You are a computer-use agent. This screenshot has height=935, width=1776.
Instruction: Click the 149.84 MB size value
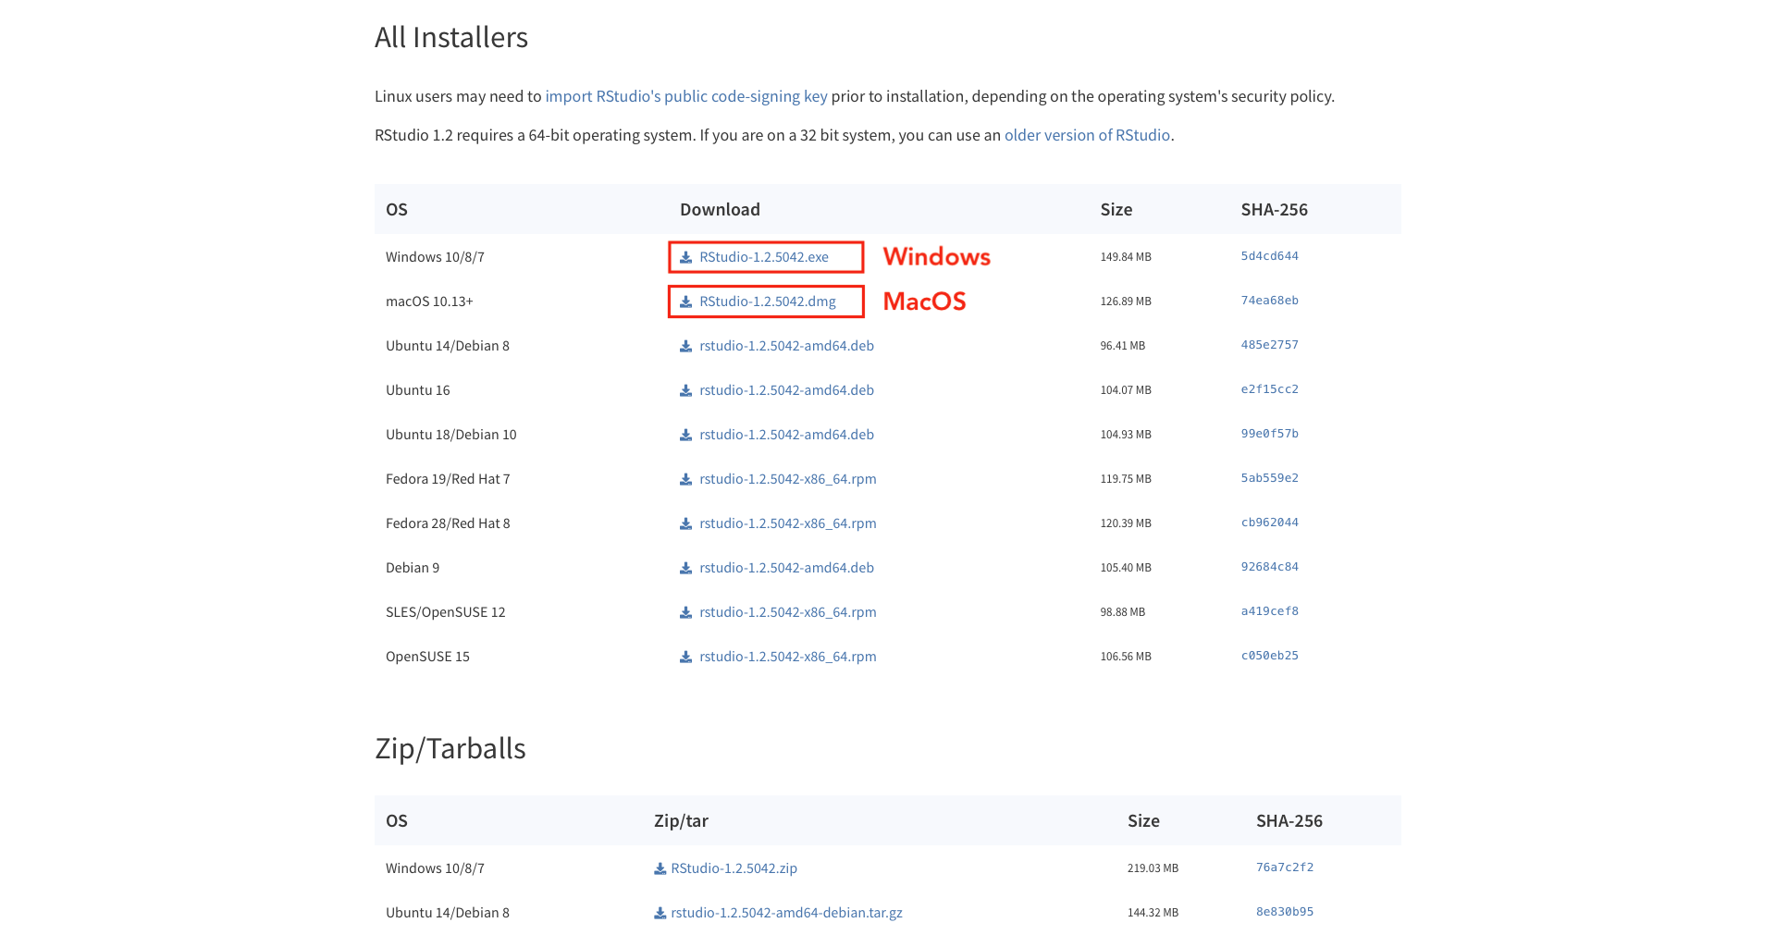[x=1126, y=257]
